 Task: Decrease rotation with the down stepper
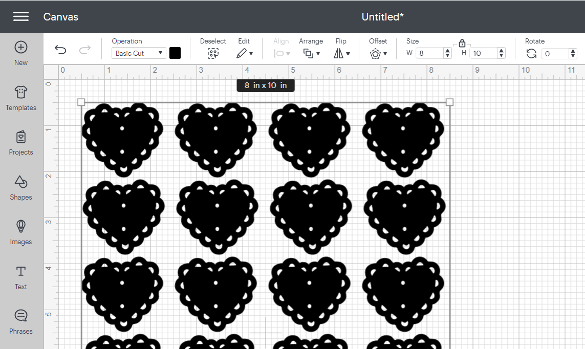[x=573, y=56]
